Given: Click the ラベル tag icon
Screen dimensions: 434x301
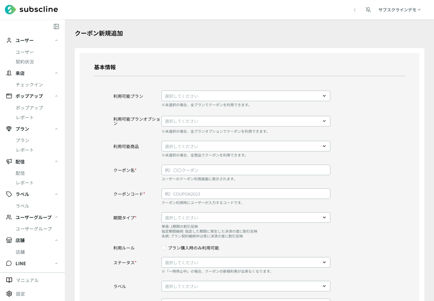Looking at the screenshot, I should (x=9, y=194).
